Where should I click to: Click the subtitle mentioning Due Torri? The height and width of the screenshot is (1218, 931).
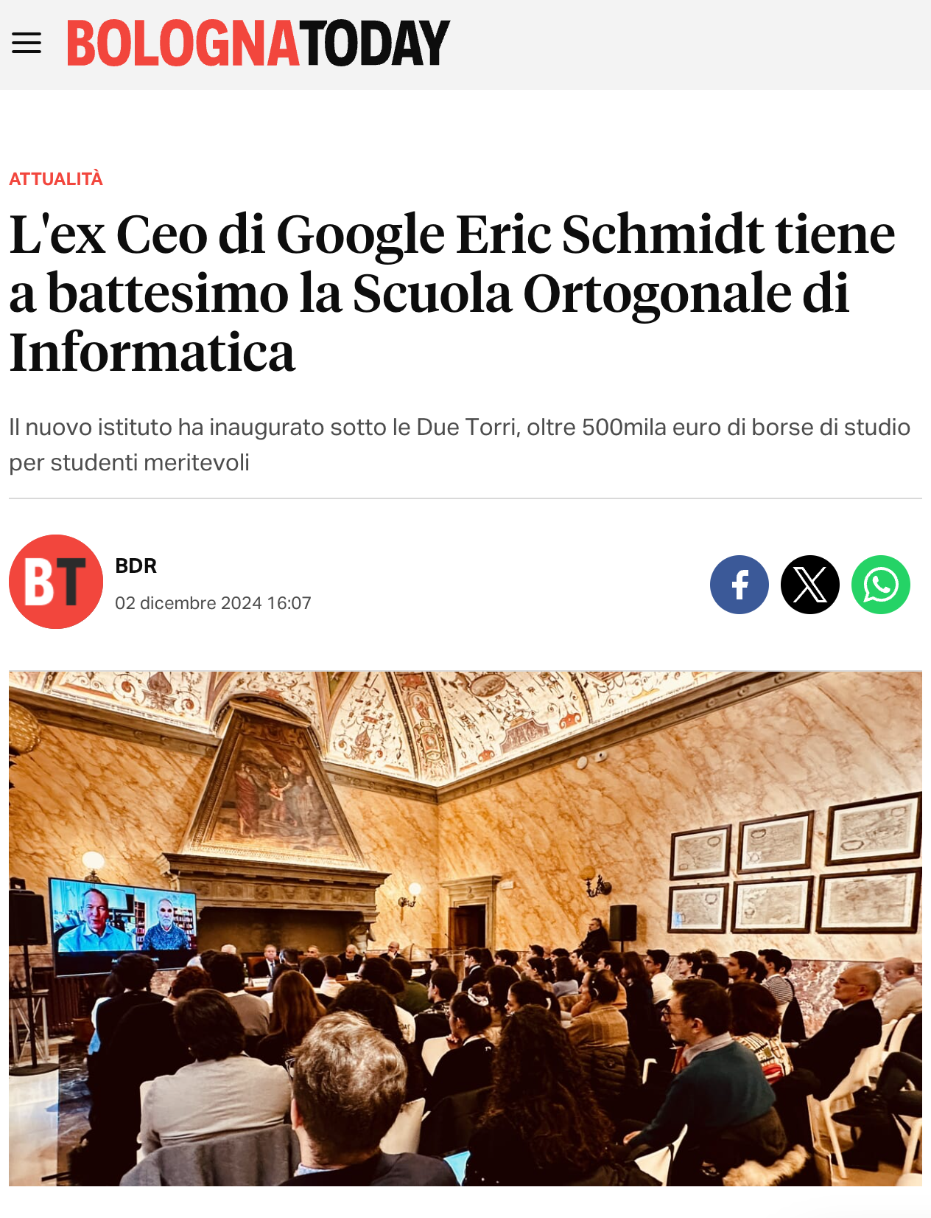(460, 445)
